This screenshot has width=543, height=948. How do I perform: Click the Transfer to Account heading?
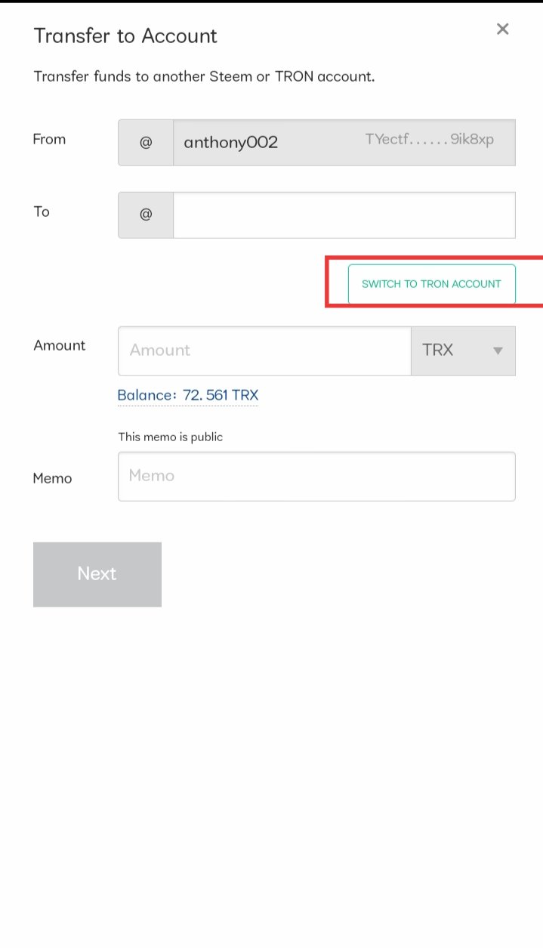click(x=125, y=36)
